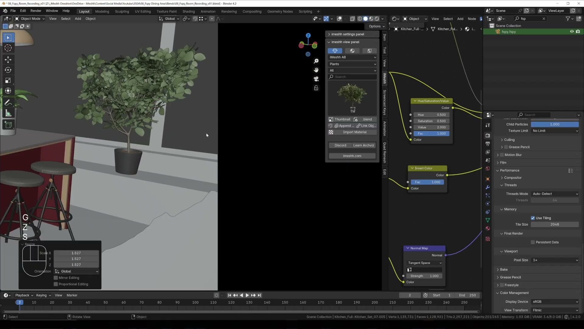Open the Modifiers wrench tab icon

488,187
